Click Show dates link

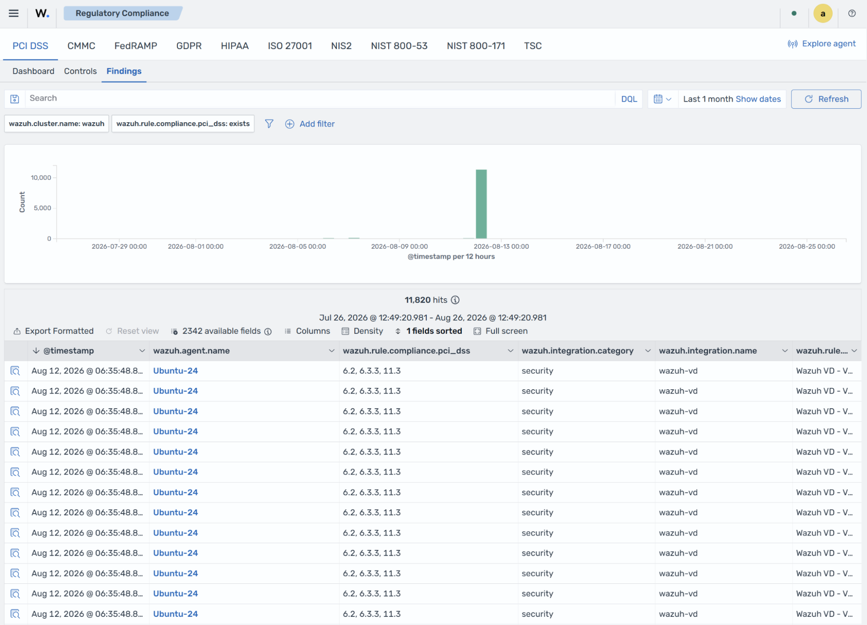[758, 99]
